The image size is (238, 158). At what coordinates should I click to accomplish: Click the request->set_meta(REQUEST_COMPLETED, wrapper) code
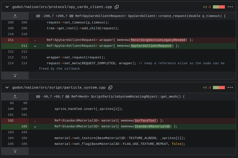(91, 63)
